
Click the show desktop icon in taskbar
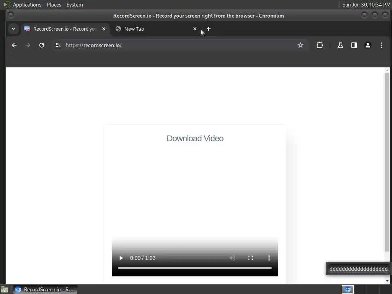click(x=5, y=289)
